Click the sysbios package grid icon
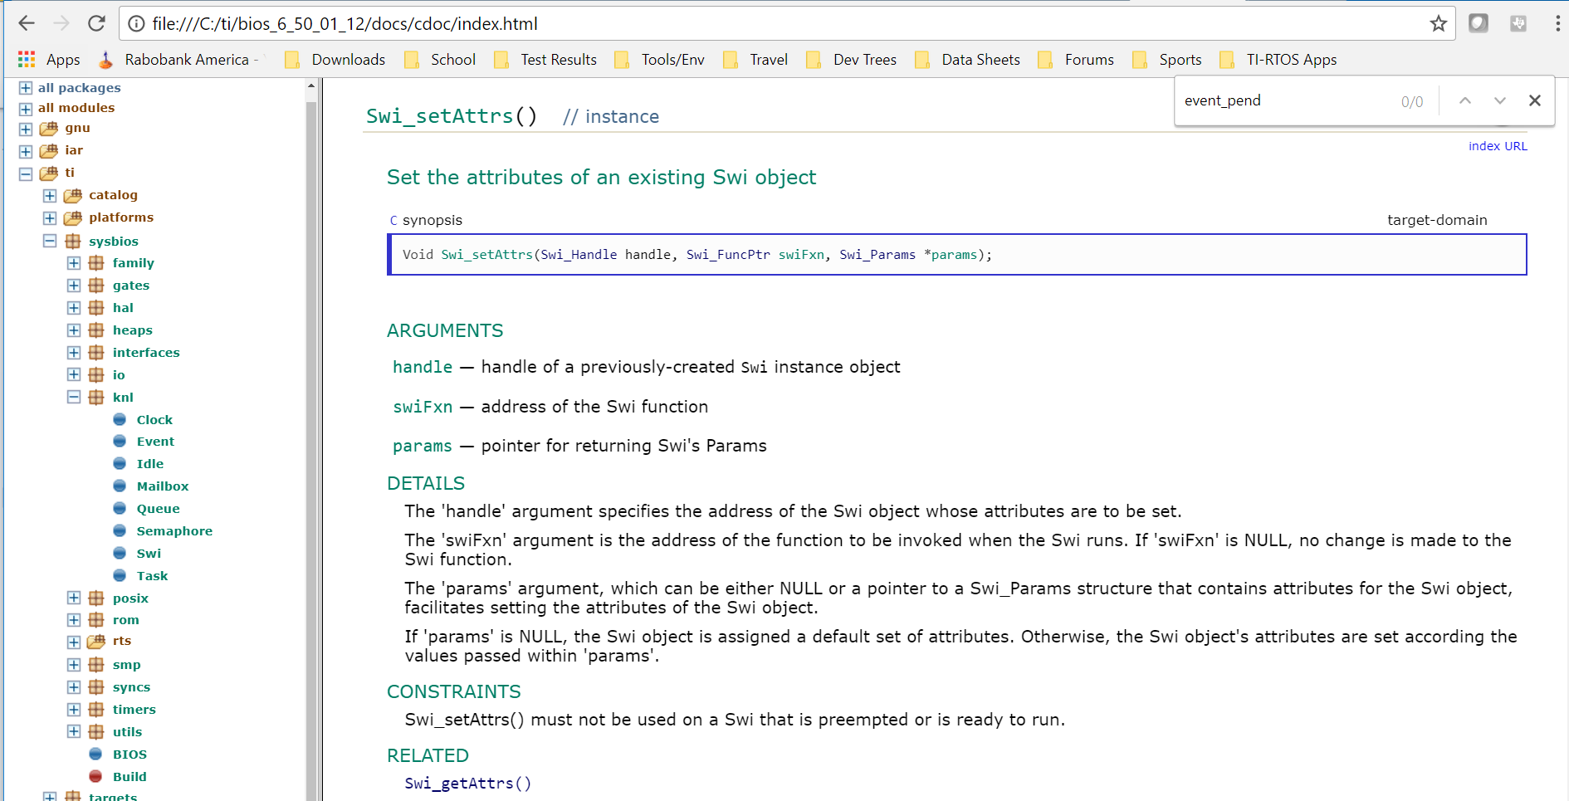Image resolution: width=1569 pixels, height=801 pixels. (73, 242)
